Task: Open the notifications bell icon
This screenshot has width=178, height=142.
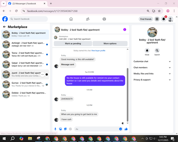Action: pos(164,19)
